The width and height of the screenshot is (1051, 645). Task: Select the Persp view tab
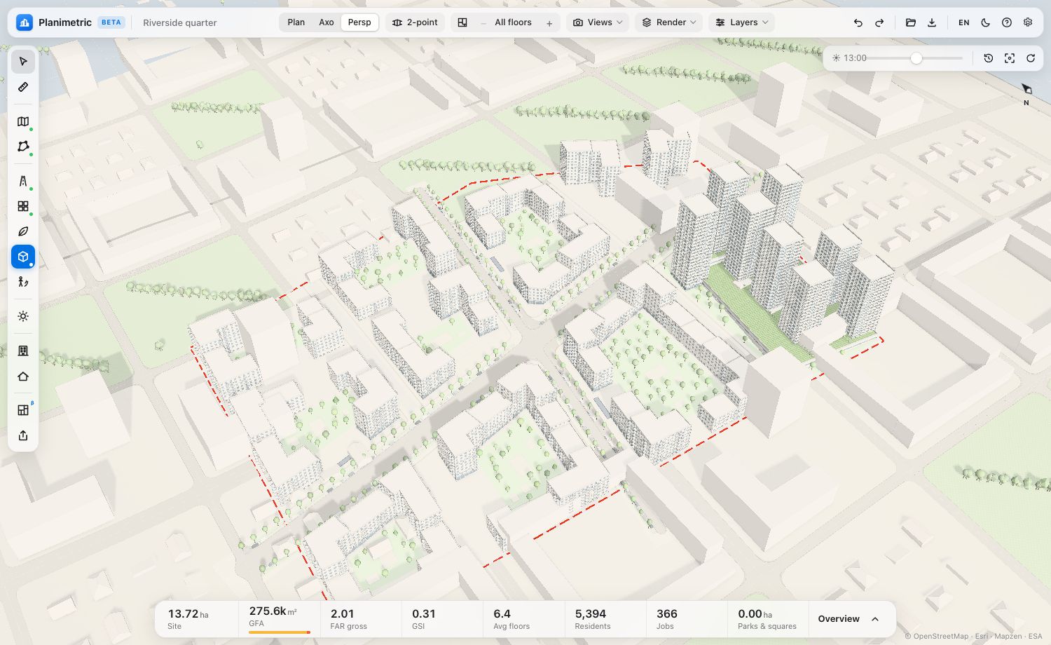coord(359,22)
